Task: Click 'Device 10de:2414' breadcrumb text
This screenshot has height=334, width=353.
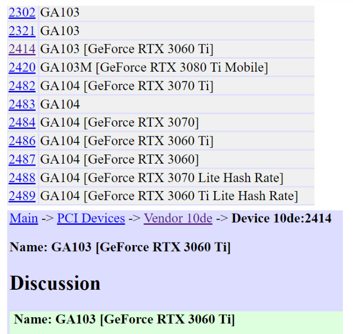Action: tap(282, 218)
